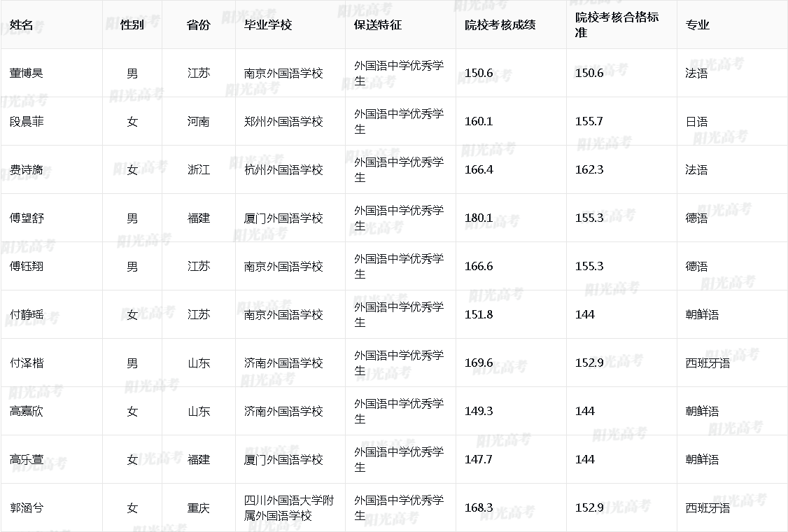Click score 147.7

(x=479, y=459)
